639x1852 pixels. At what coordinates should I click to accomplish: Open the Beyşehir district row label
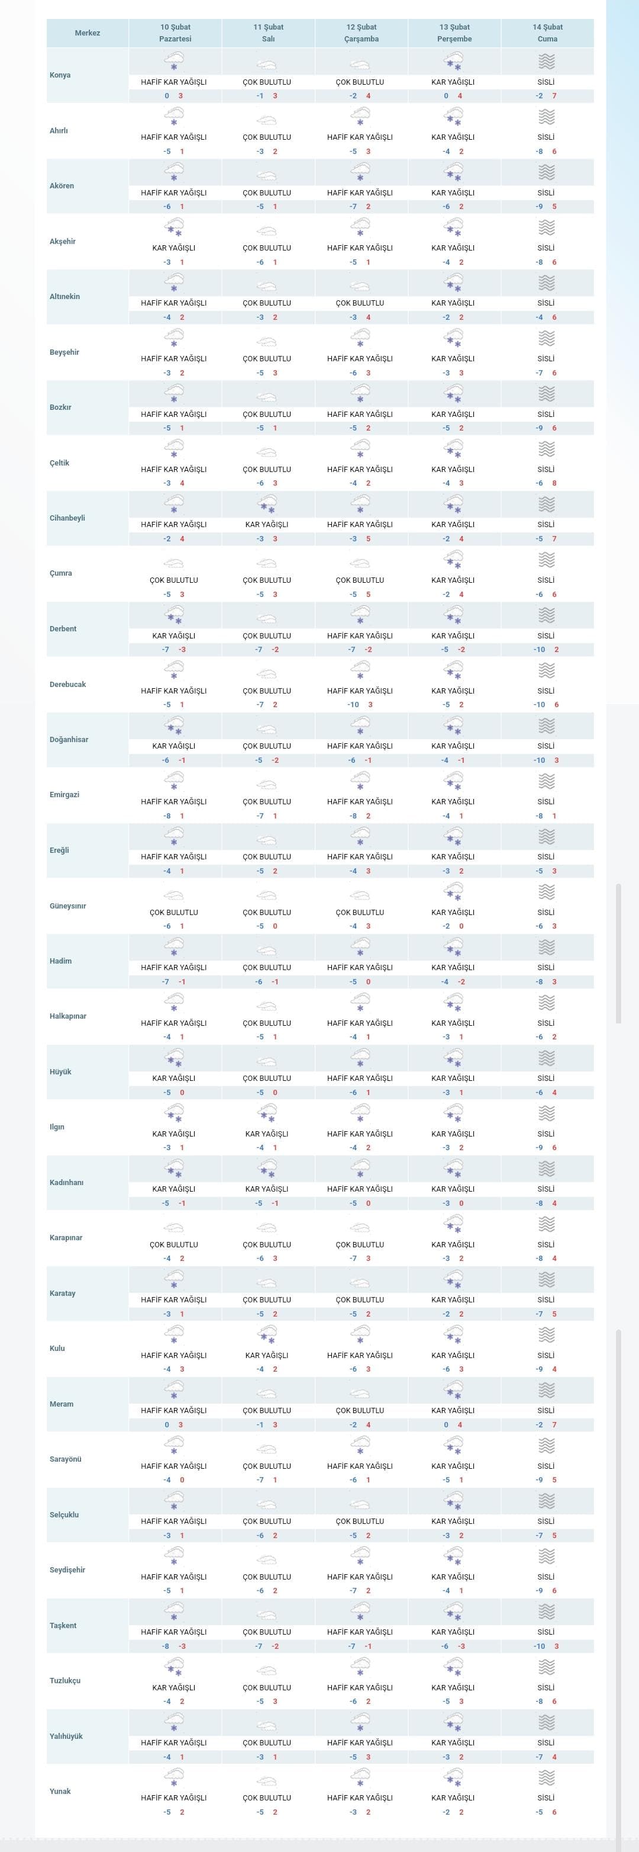tap(64, 352)
